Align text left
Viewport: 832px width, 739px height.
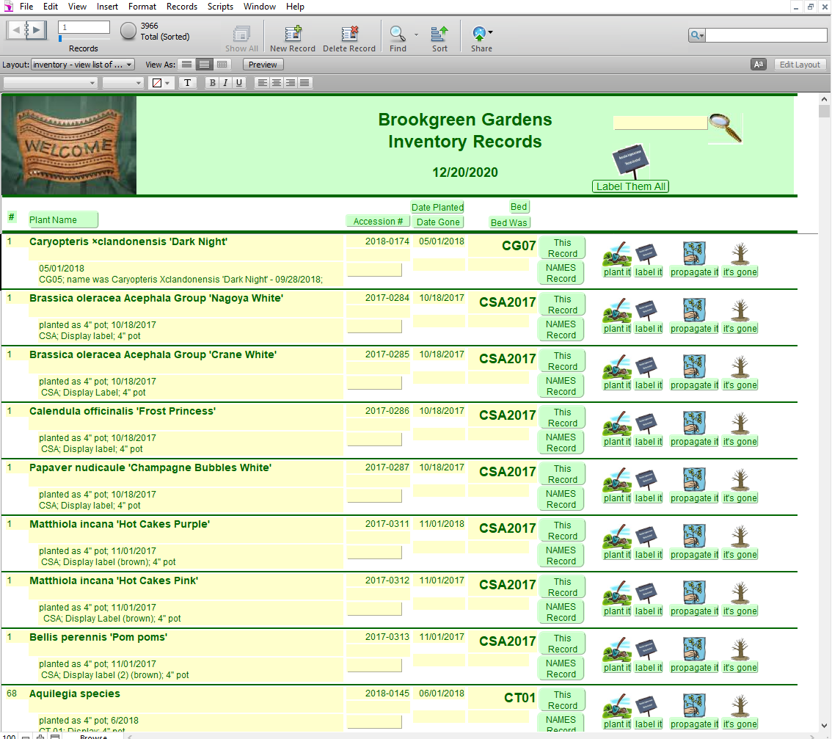click(x=263, y=83)
